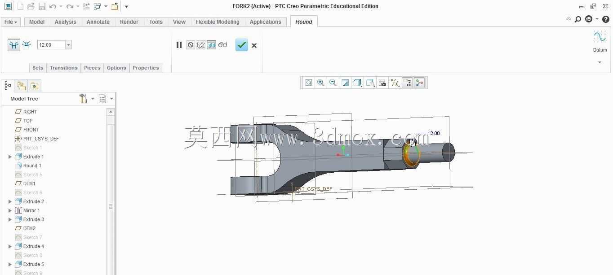Viewport: 613px width, 275px height.
Task: Toggle unattached preview mode
Action: click(201, 45)
